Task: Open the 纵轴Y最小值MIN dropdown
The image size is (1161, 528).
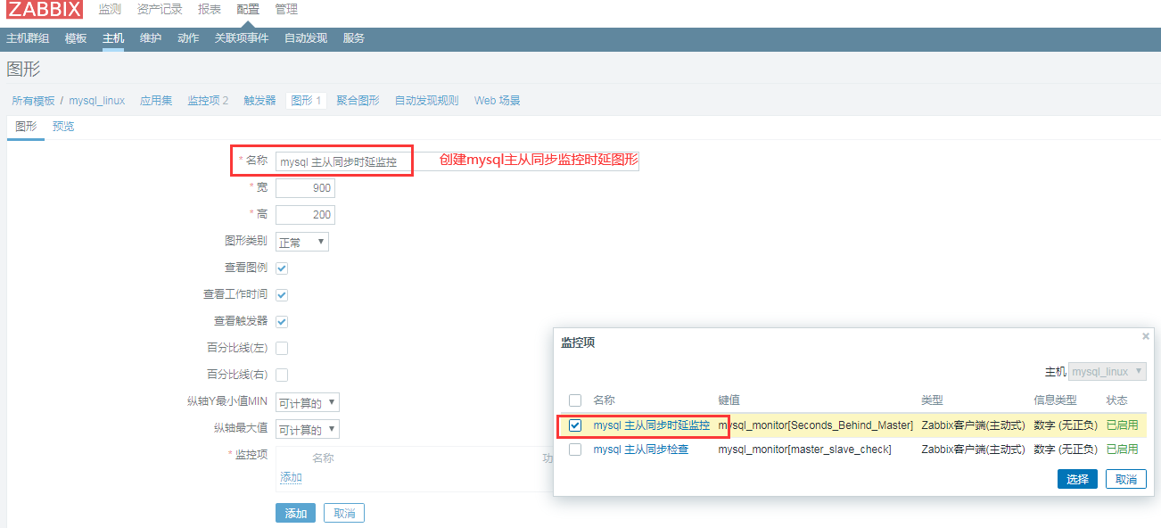Action: (308, 403)
